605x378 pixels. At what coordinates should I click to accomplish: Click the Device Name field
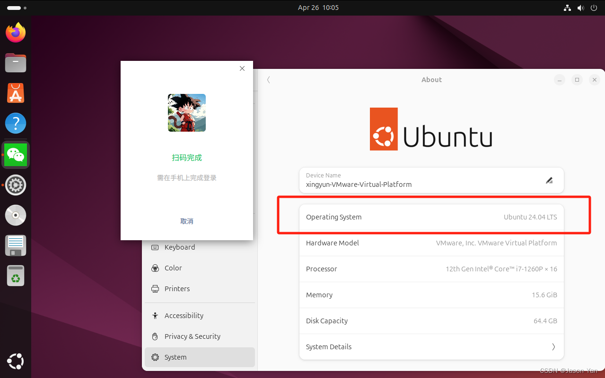431,180
